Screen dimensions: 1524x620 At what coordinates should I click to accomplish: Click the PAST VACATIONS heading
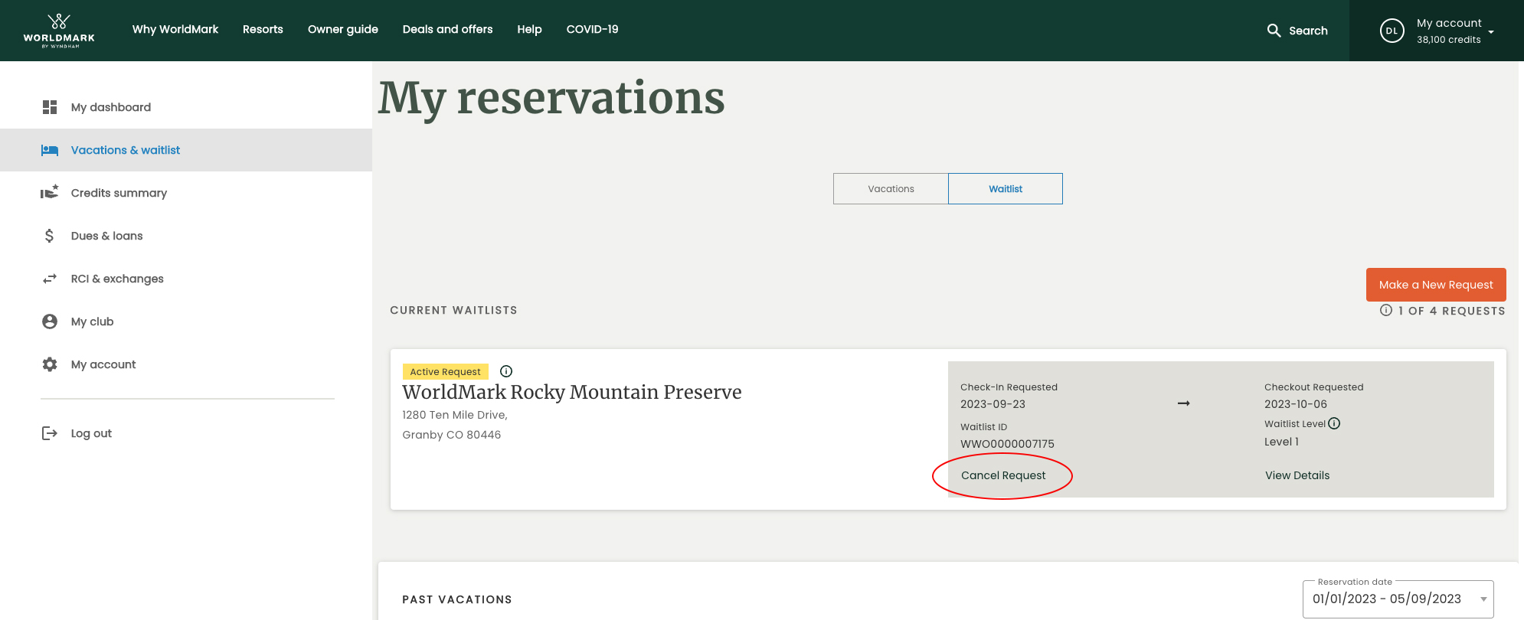tap(457, 599)
